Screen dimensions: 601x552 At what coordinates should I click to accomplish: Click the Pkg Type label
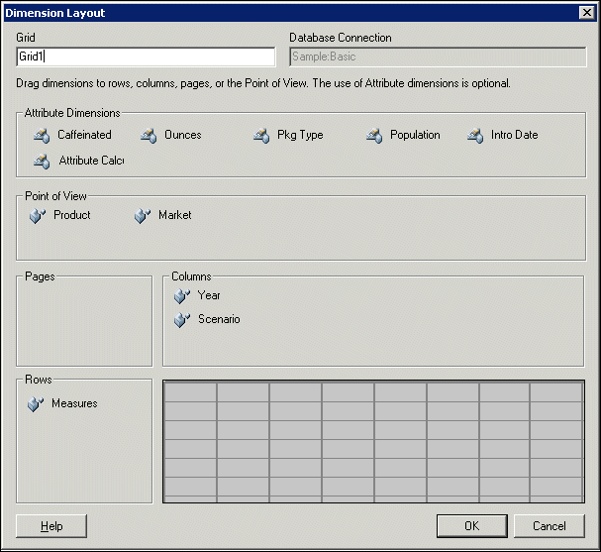300,135
